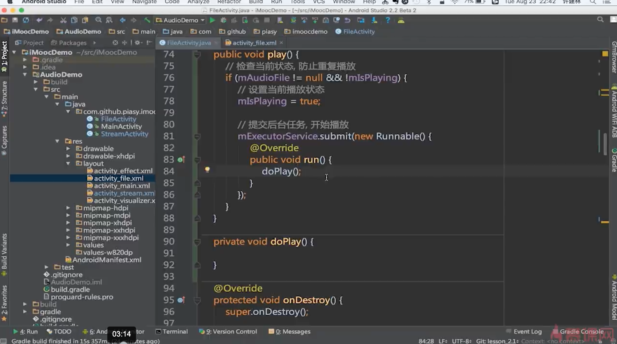The height and width of the screenshot is (344, 617).
Task: Click the Find magnifier icon in toolbar
Action: click(x=98, y=20)
